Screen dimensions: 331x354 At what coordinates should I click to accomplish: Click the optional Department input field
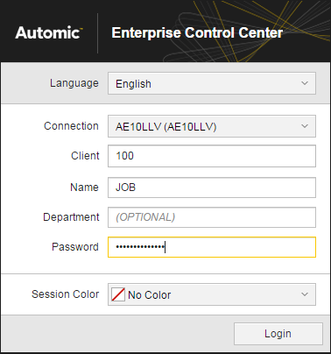(212, 217)
